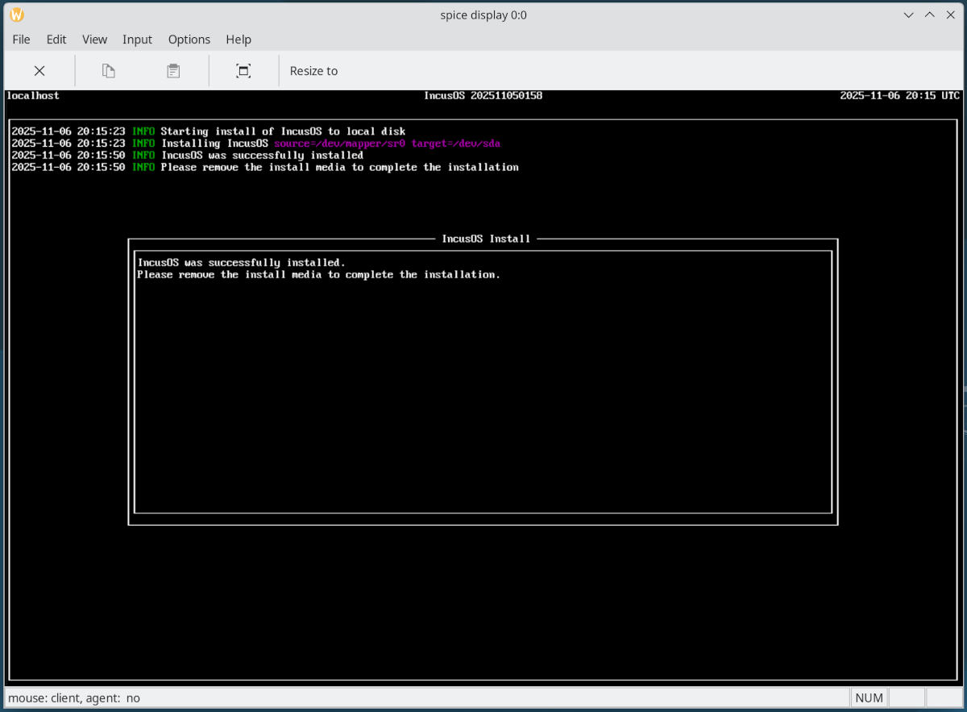The height and width of the screenshot is (712, 967).
Task: Click the chevron-down control on the title bar
Action: click(908, 15)
